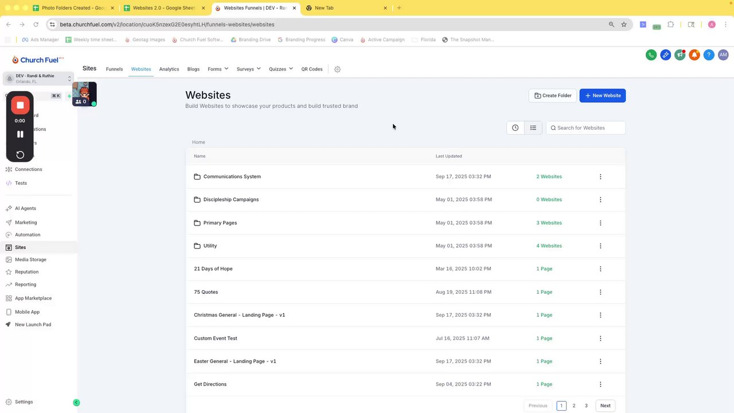Click the green phone dialer icon
The image size is (734, 413).
click(651, 55)
